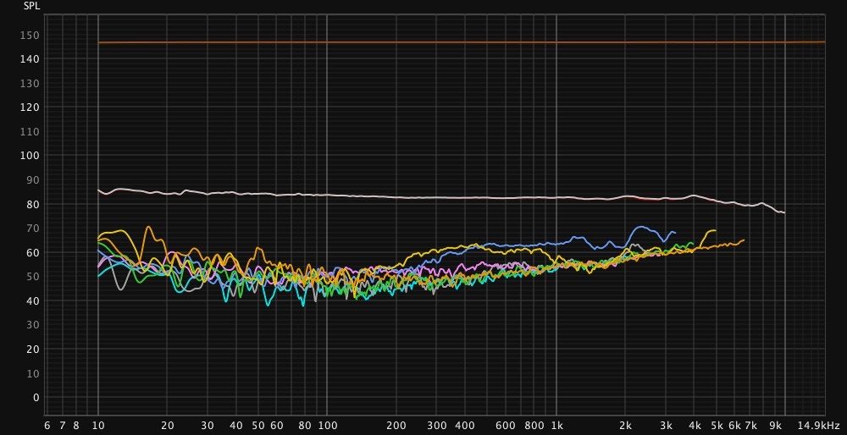Image resolution: width=847 pixels, height=435 pixels.
Task: Click the 20 Hz frequency axis label
Action: pos(168,426)
